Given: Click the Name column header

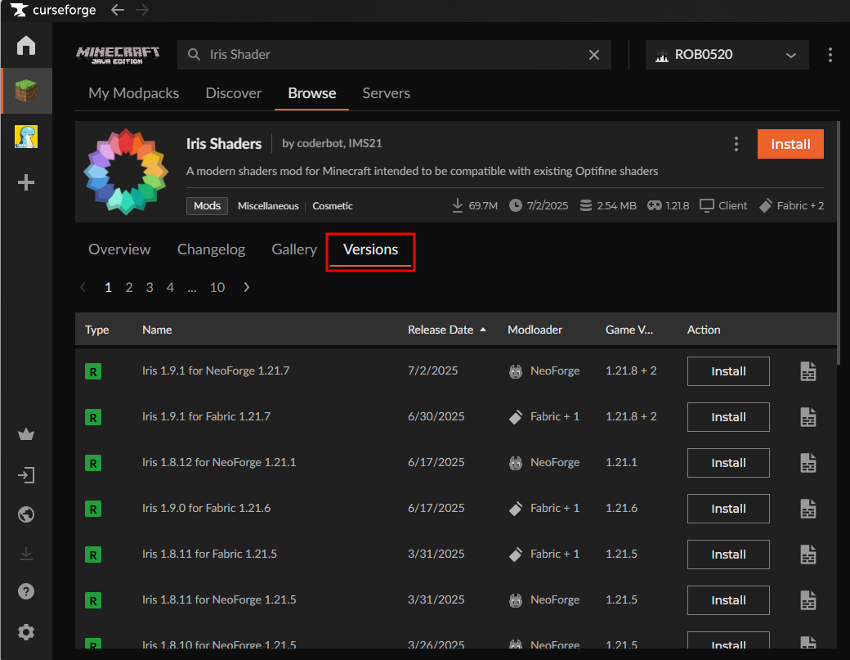Looking at the screenshot, I should tap(157, 330).
